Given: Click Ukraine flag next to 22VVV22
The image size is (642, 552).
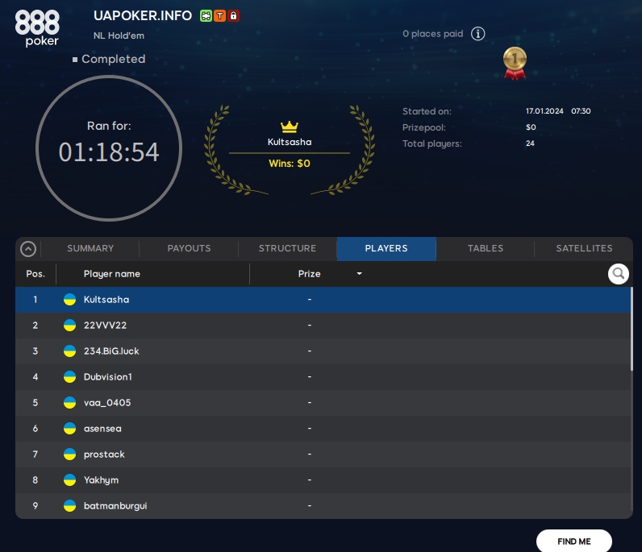Looking at the screenshot, I should [x=69, y=326].
